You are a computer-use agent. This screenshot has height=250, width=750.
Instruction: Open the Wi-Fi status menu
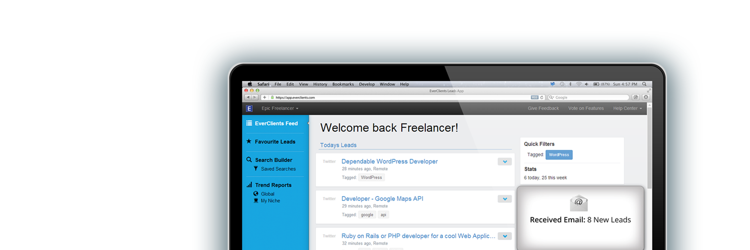click(x=578, y=84)
